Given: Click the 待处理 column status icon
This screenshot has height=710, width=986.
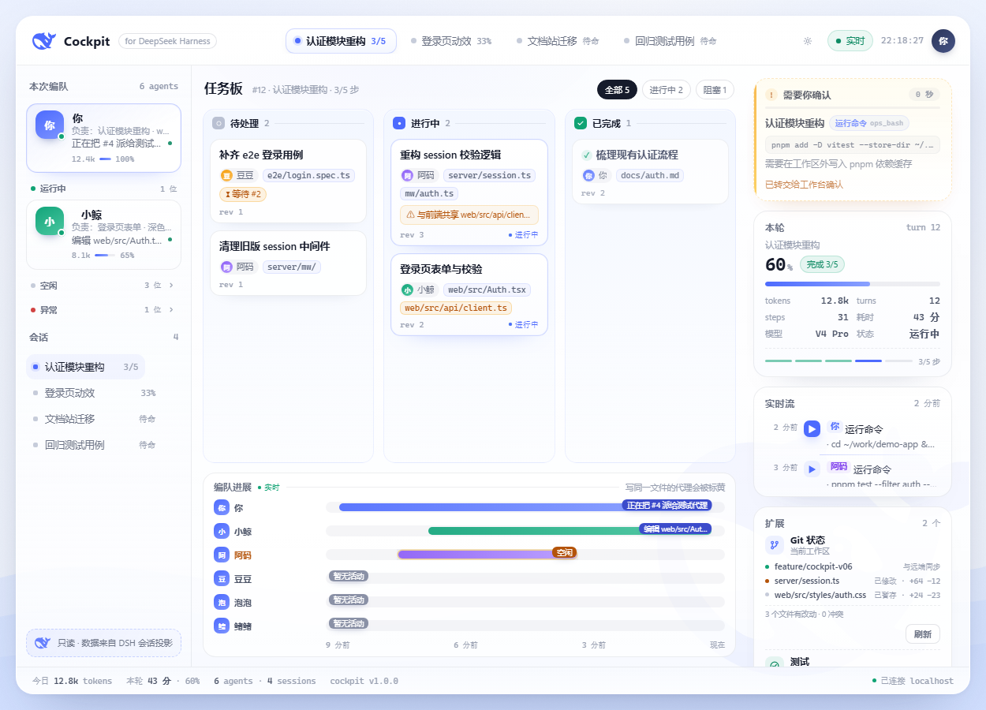Looking at the screenshot, I should point(218,123).
